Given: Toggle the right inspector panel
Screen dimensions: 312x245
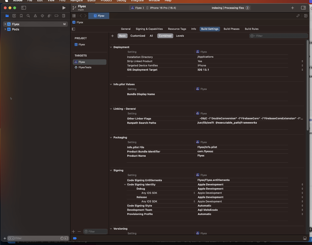Looking at the screenshot, I should (303, 8).
